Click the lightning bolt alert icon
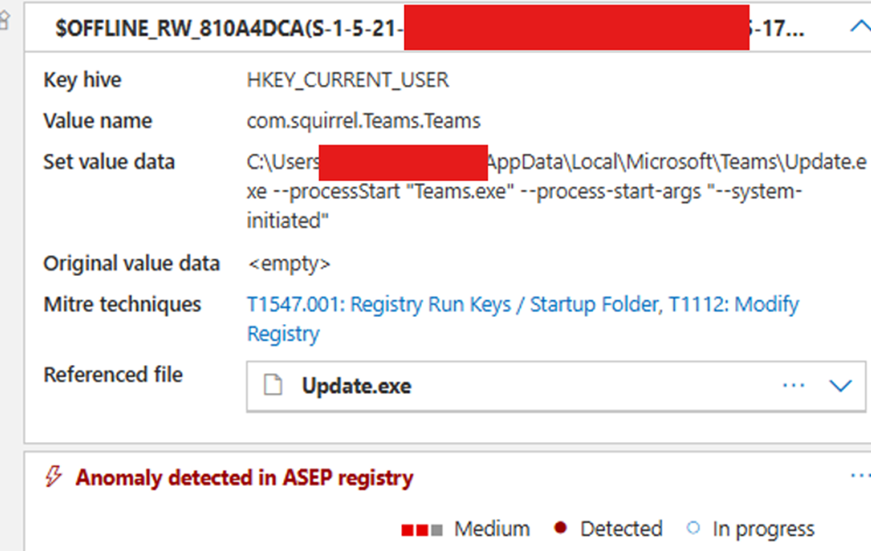This screenshot has width=871, height=551. [54, 478]
